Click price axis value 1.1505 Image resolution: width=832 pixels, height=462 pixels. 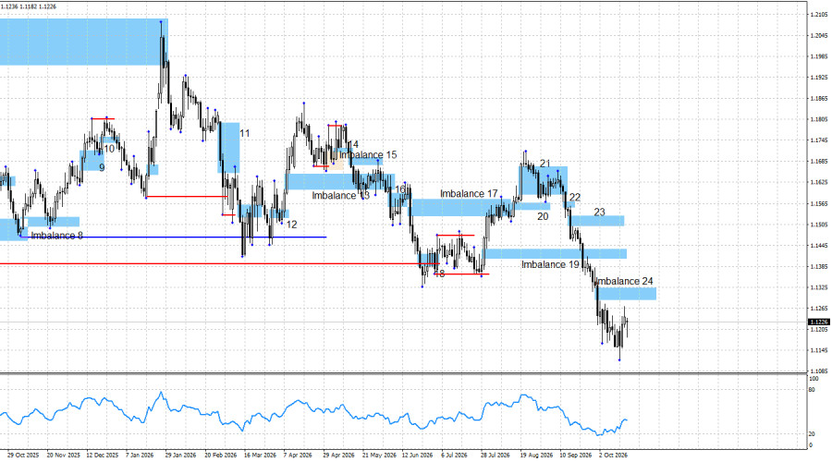(819, 225)
